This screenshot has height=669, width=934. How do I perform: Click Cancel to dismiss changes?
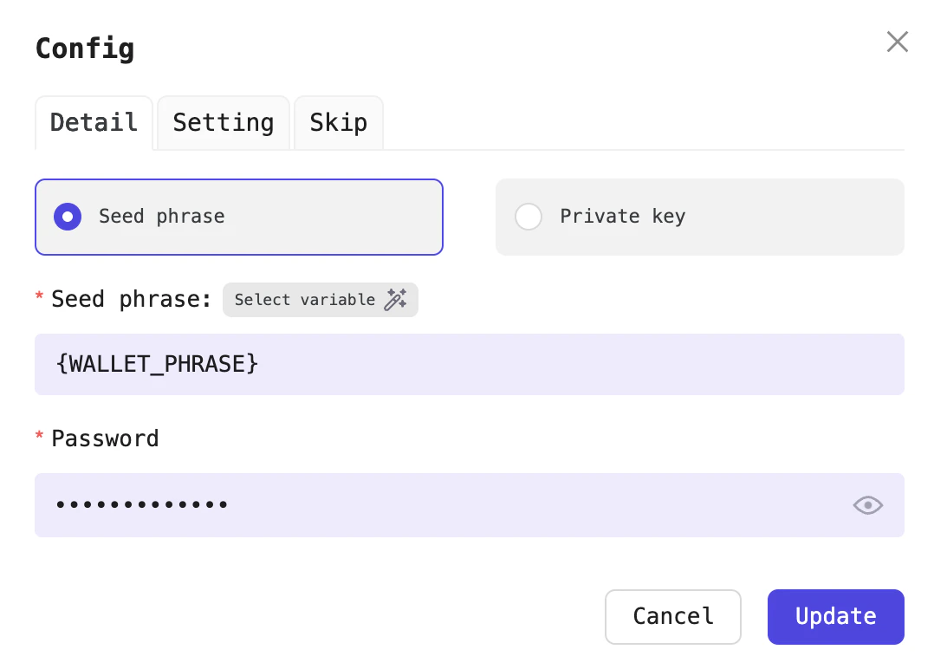(672, 616)
